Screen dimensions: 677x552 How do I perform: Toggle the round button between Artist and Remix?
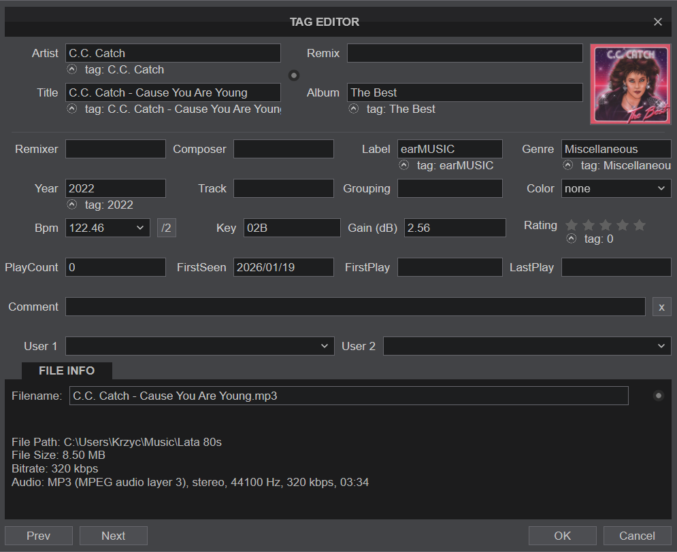click(294, 75)
